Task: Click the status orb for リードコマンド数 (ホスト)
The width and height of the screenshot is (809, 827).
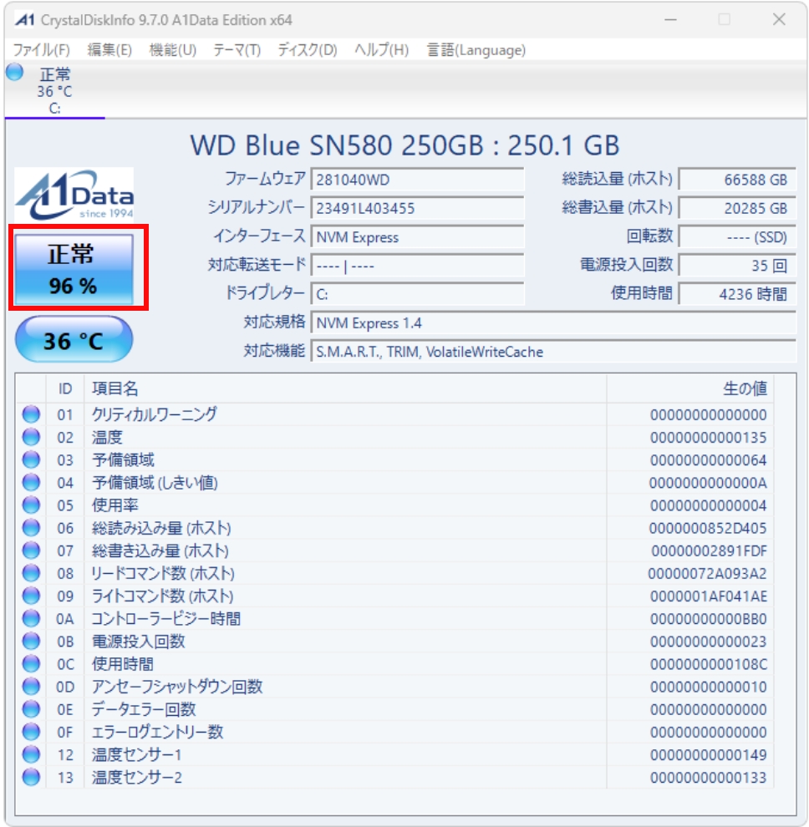Action: coord(31,573)
